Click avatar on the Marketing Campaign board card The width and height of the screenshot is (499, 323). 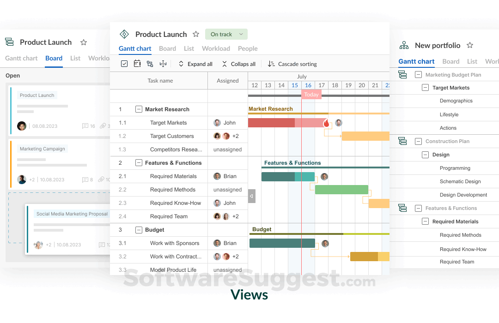click(x=22, y=179)
